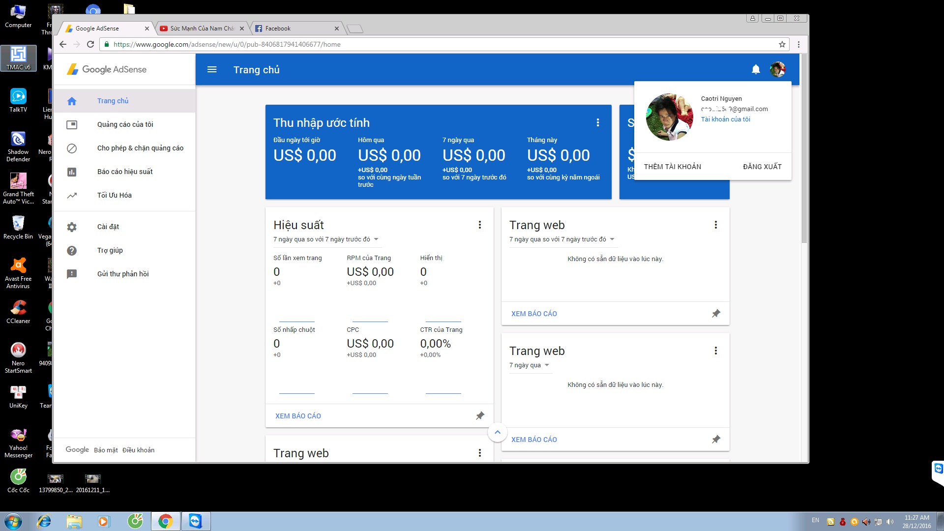Image resolution: width=944 pixels, height=531 pixels.
Task: Select Báo cáo hiệu suất menu item
Action: pos(124,172)
